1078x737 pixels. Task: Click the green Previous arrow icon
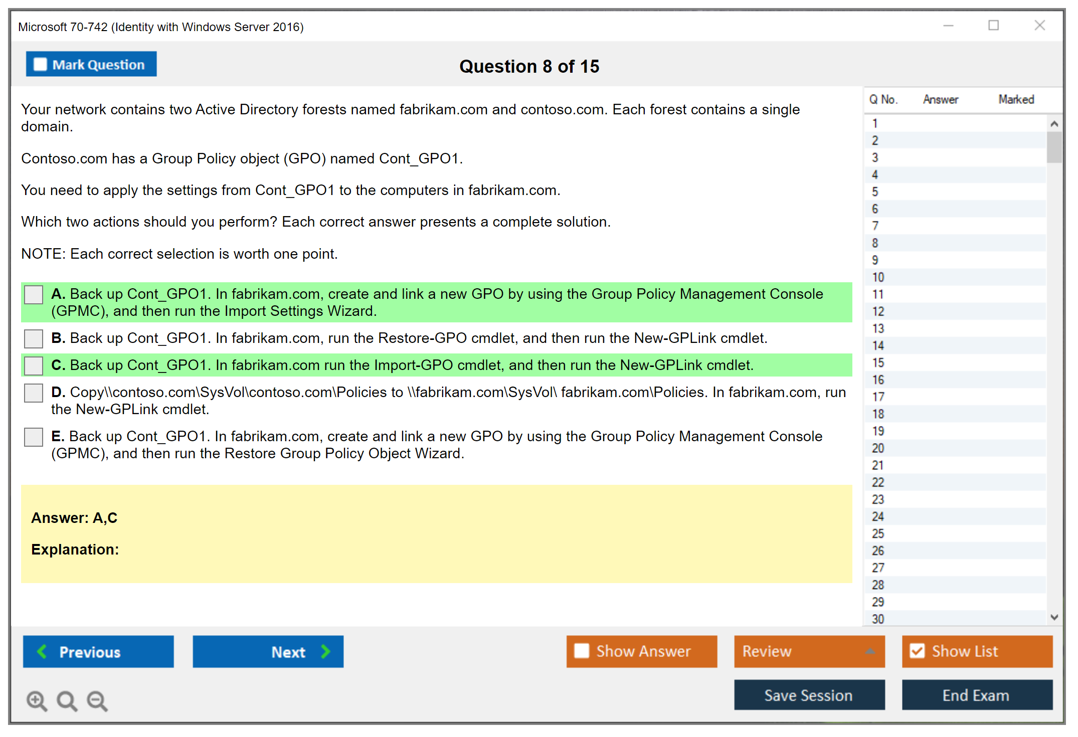(x=42, y=651)
